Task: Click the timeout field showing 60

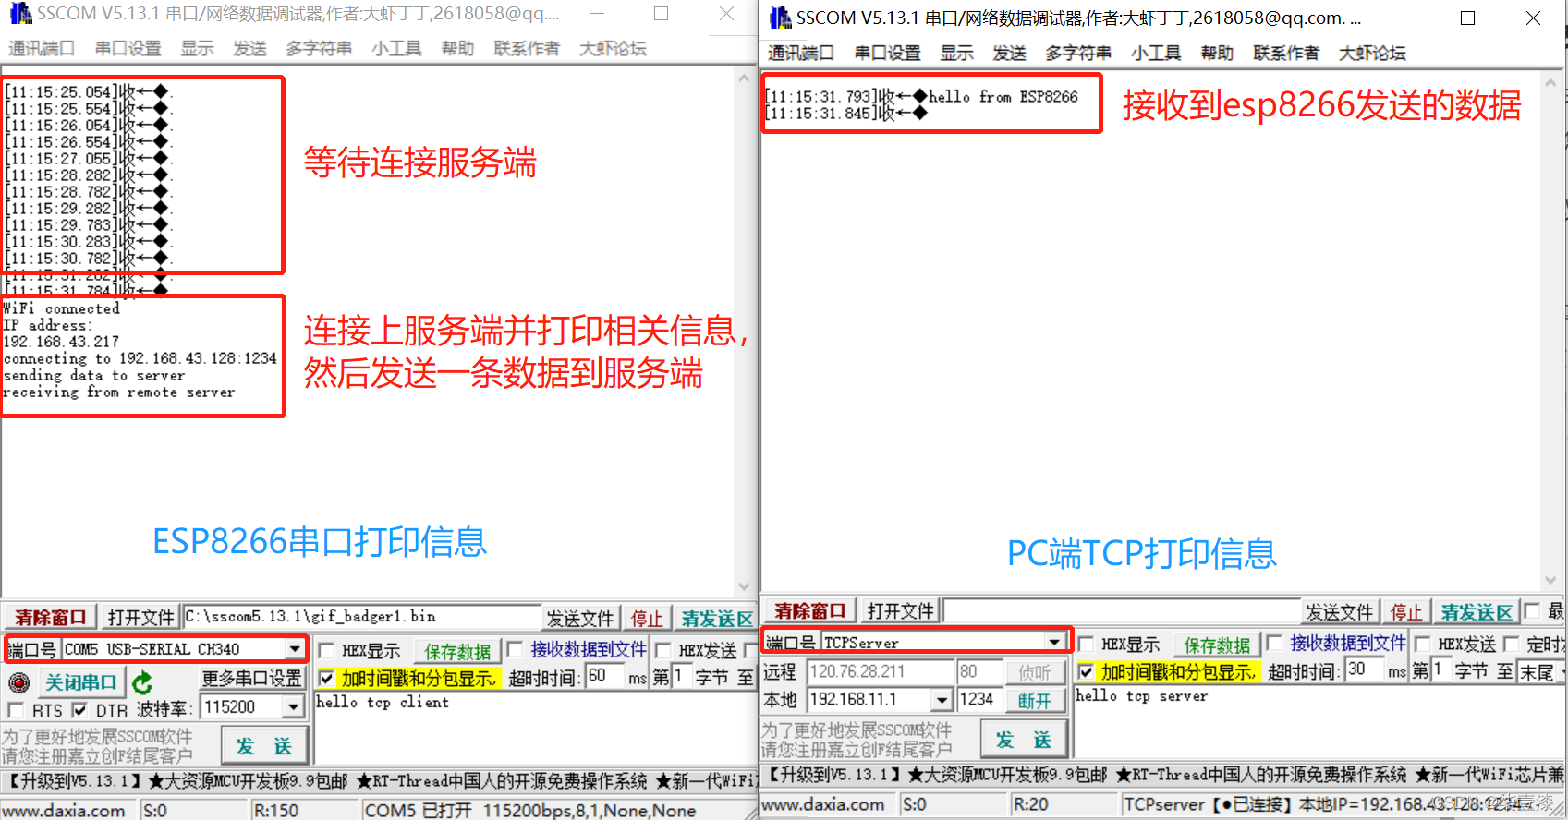Action: 605,677
